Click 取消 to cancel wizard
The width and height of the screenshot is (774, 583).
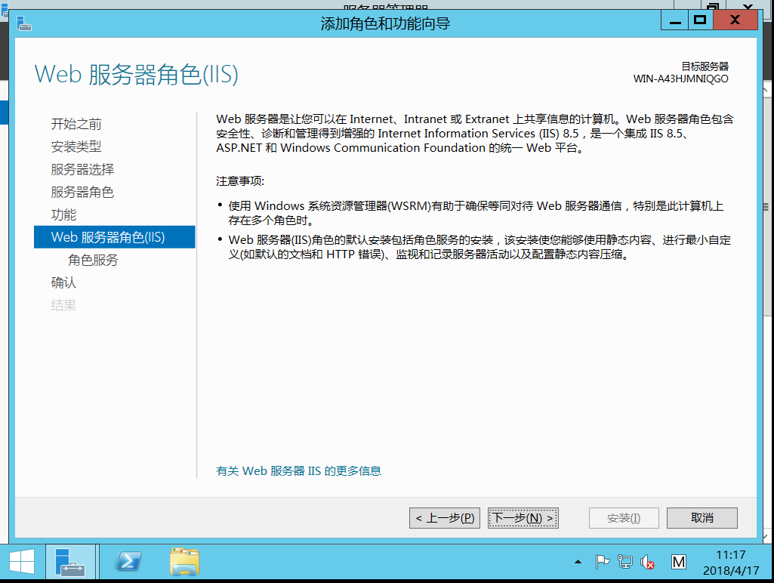point(702,518)
